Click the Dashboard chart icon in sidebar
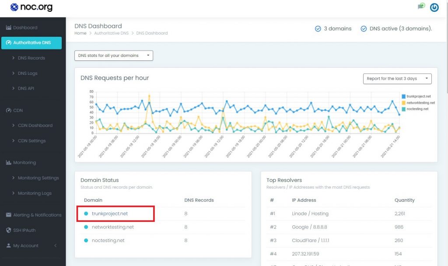Screen dimensions: 448x266 (9, 28)
